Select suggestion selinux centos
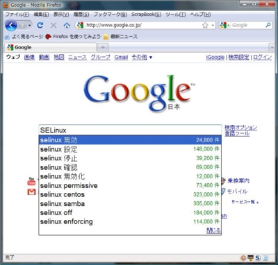 coord(130,194)
